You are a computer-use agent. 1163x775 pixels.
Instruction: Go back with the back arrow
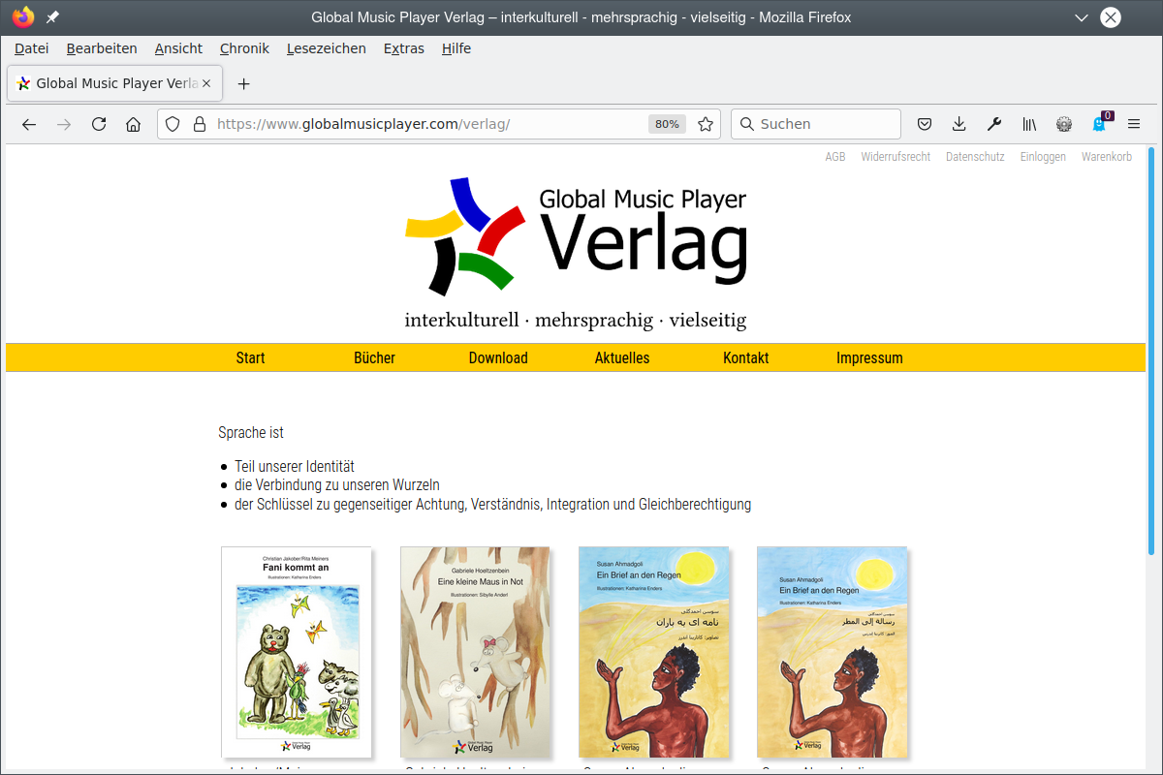(29, 124)
